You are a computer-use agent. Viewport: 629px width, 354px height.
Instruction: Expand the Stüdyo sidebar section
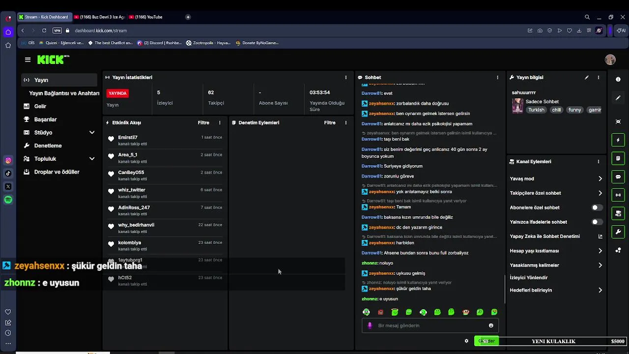92,132
